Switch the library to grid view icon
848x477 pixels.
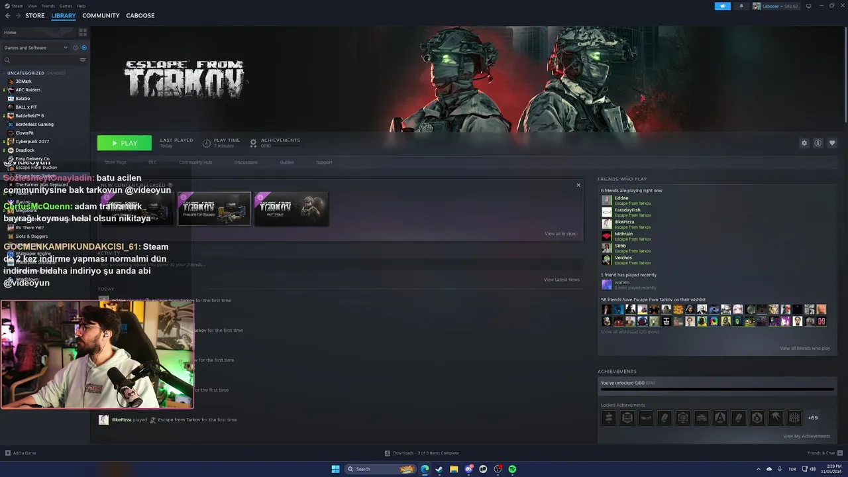(83, 32)
